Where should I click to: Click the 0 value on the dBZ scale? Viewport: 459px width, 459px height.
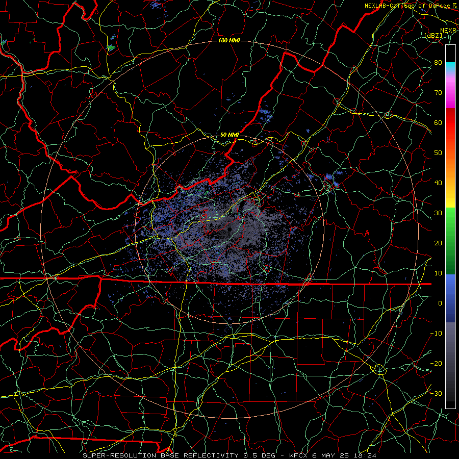[x=440, y=303]
